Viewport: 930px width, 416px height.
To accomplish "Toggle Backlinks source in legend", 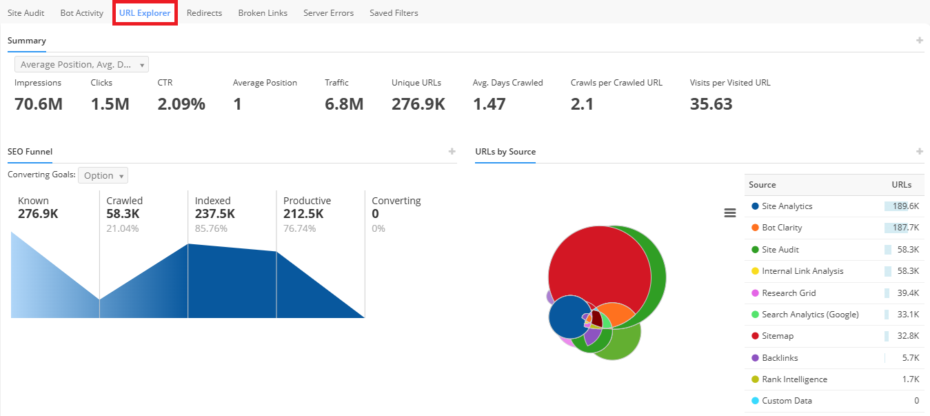I will pyautogui.click(x=779, y=358).
